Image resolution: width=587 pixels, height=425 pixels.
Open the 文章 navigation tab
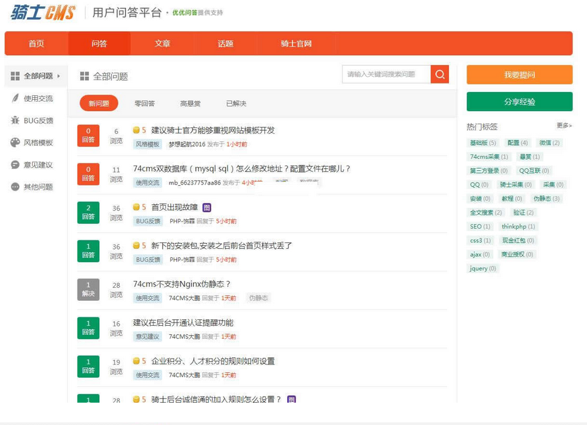coord(162,43)
